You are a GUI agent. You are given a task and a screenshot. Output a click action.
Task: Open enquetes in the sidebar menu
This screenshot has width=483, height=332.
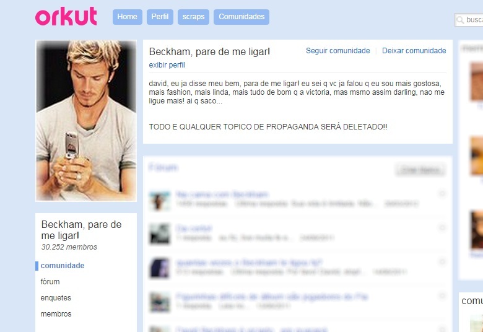pos(56,298)
